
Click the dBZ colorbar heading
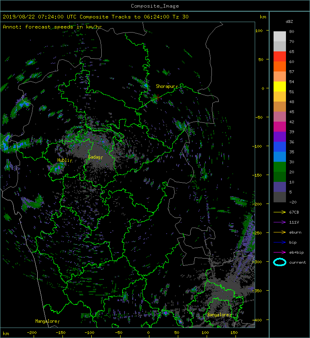point(289,22)
